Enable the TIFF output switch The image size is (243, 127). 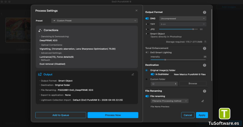[x=147, y=24]
